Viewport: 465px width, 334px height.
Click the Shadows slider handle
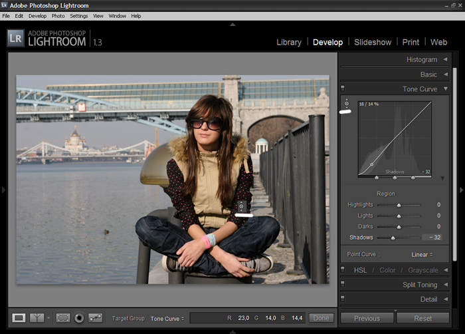[x=393, y=238]
